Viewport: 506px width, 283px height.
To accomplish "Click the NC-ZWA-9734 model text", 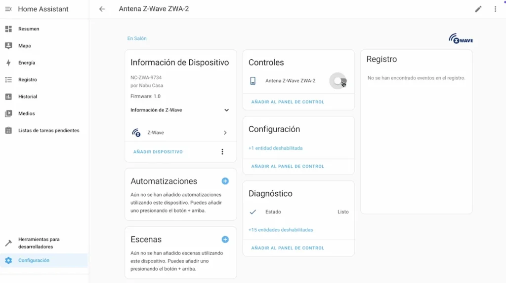I will (x=146, y=77).
